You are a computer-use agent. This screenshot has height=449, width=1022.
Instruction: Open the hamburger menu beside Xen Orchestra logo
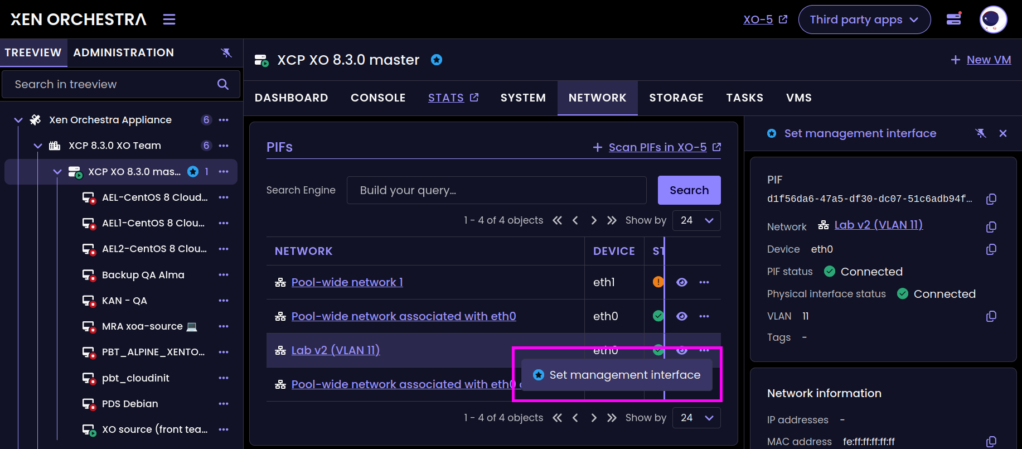click(169, 20)
